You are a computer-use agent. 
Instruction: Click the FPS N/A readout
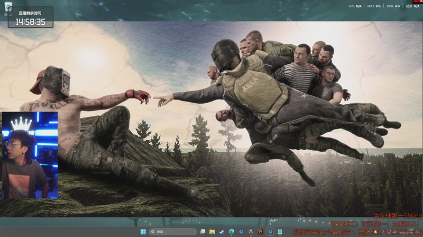[355, 6]
